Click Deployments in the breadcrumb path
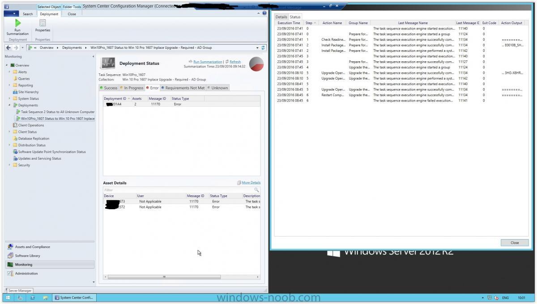 [x=72, y=47]
